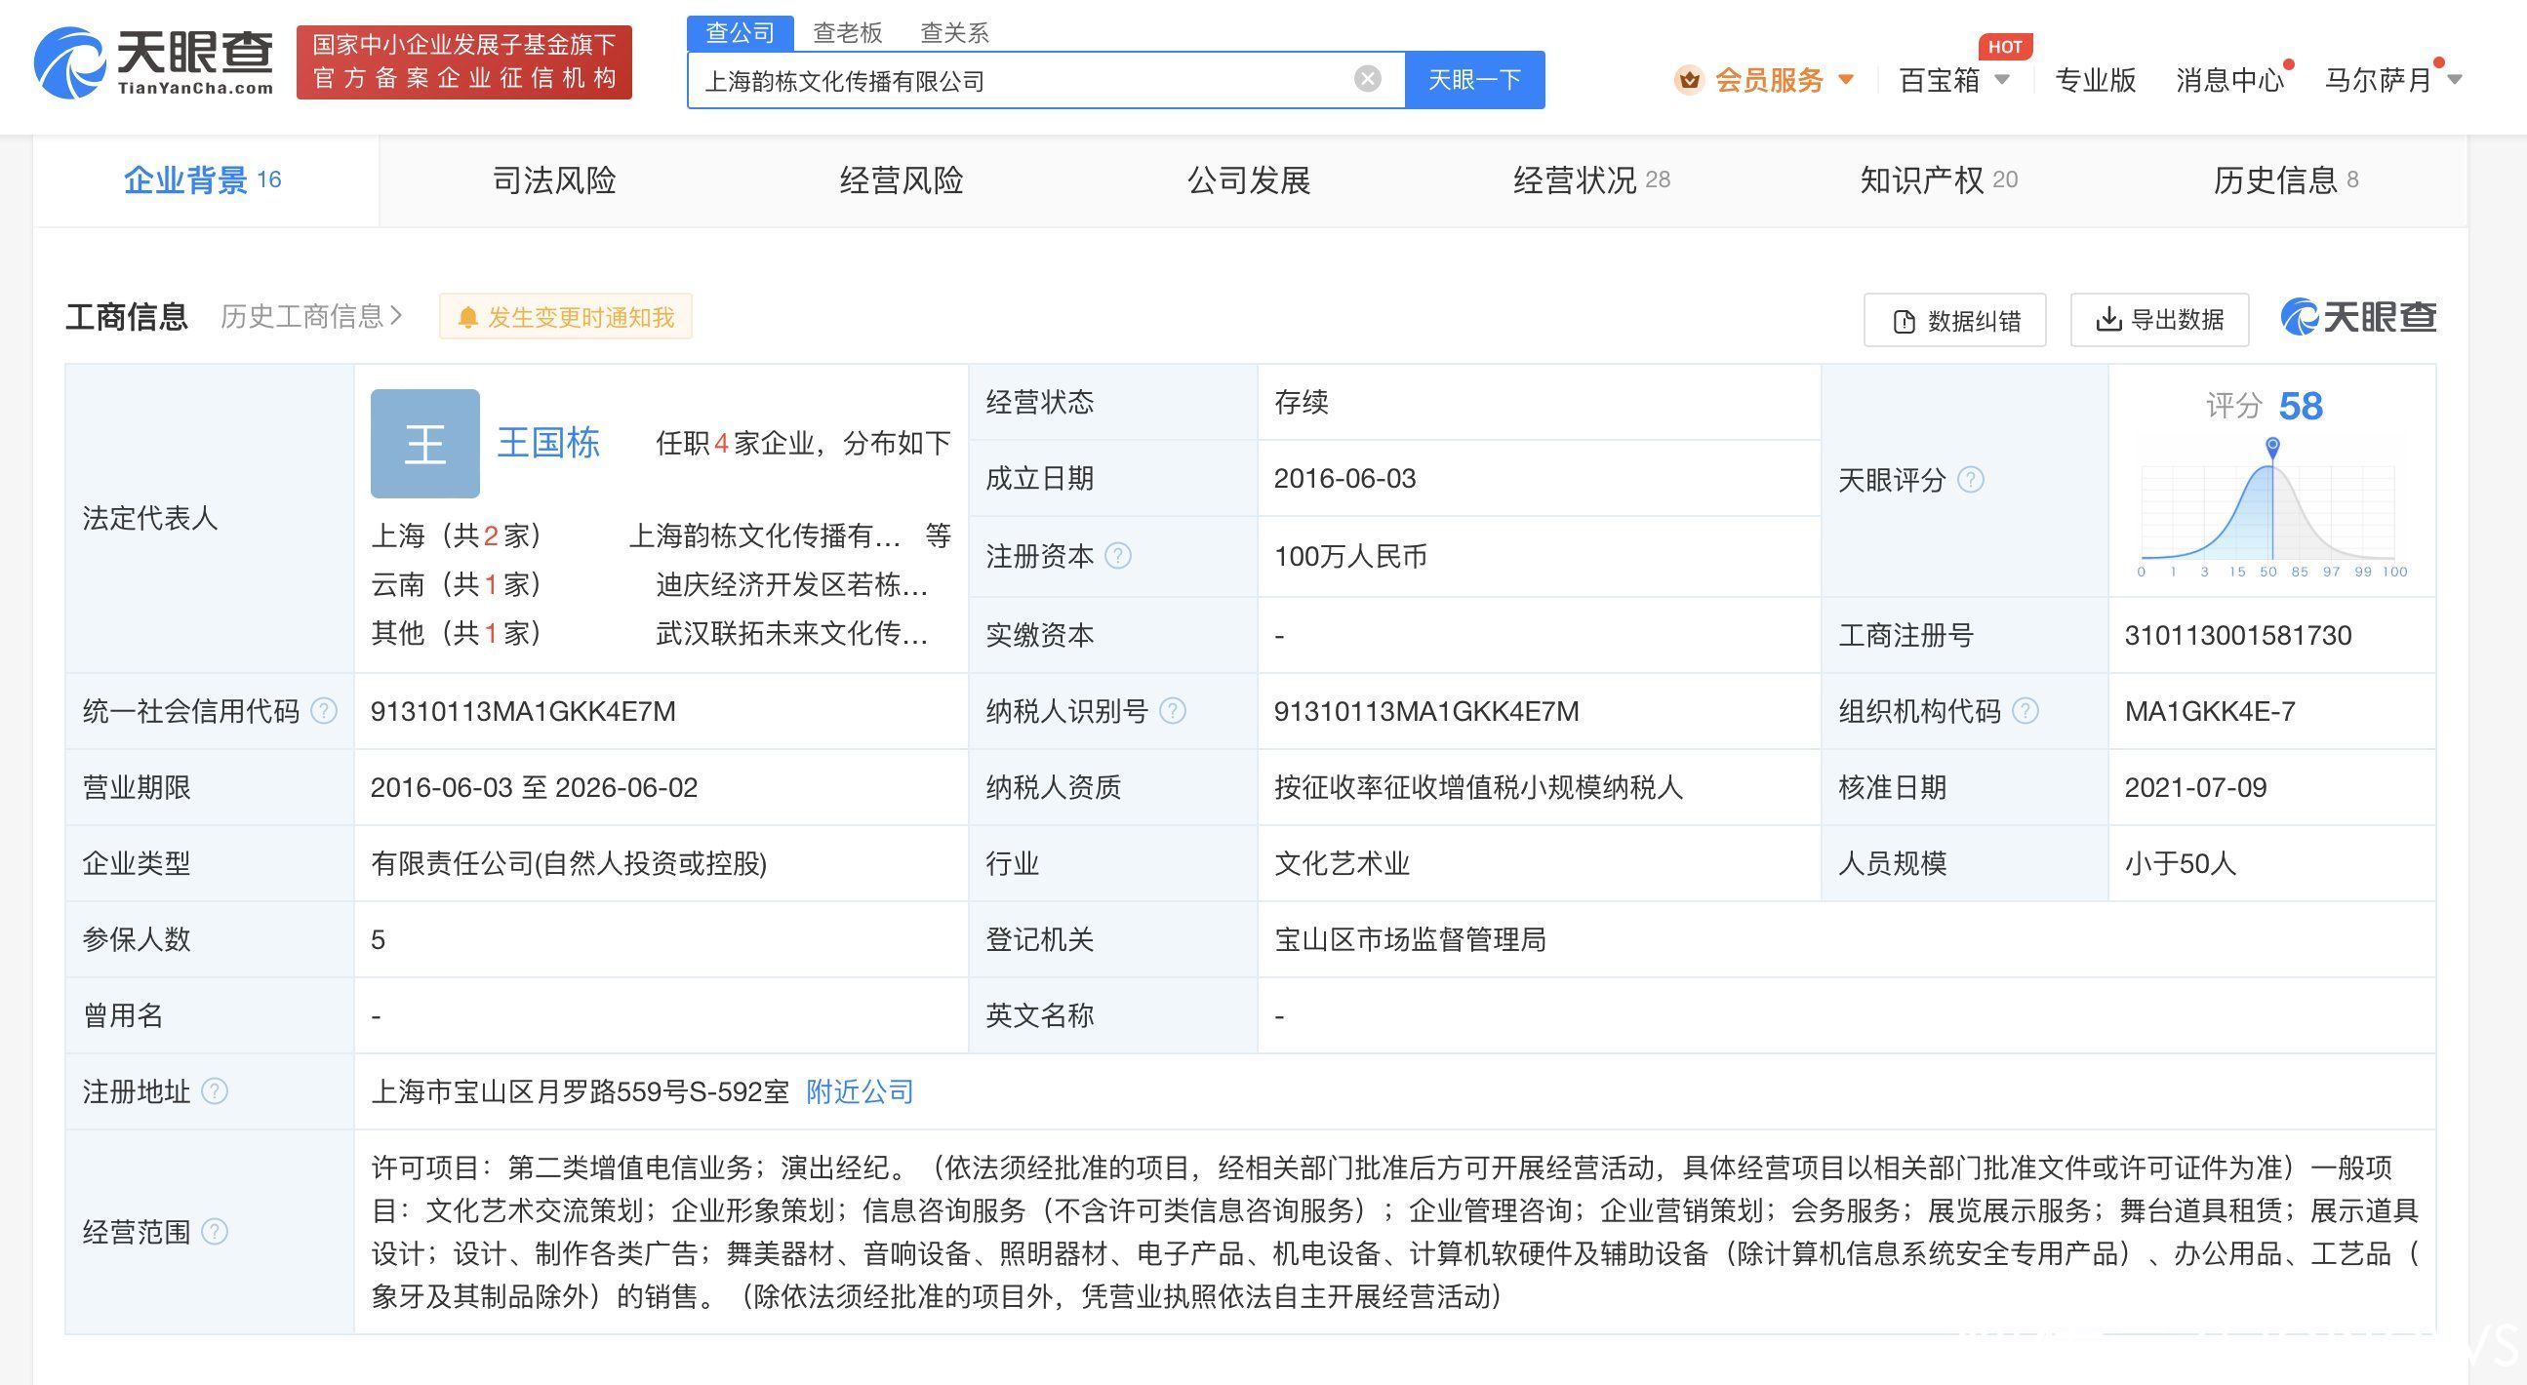Image resolution: width=2527 pixels, height=1385 pixels.
Task: Switch to 查关系 search tab
Action: (x=953, y=32)
